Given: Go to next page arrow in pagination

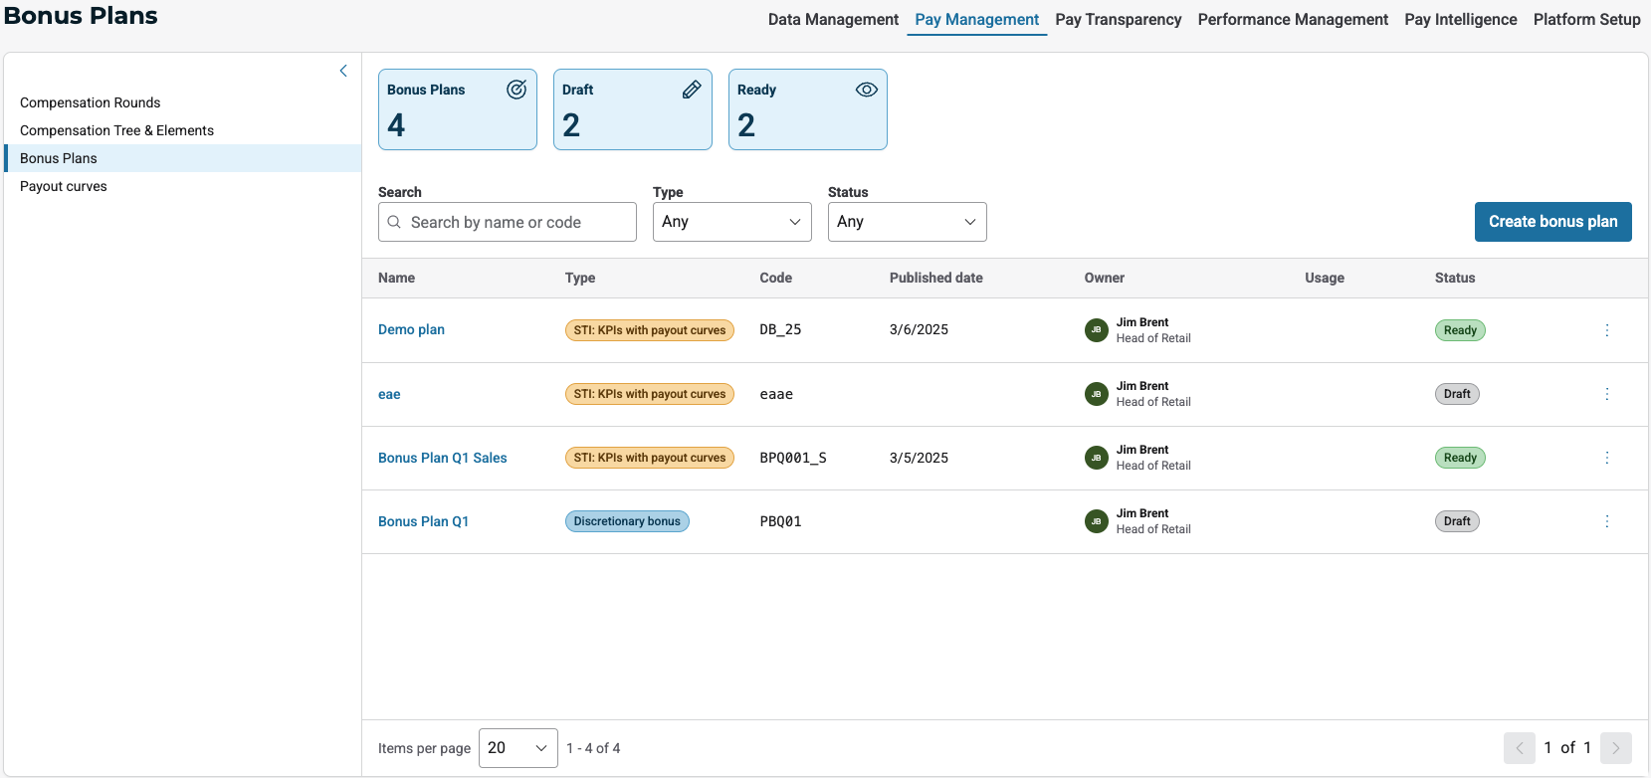Looking at the screenshot, I should pos(1616,748).
